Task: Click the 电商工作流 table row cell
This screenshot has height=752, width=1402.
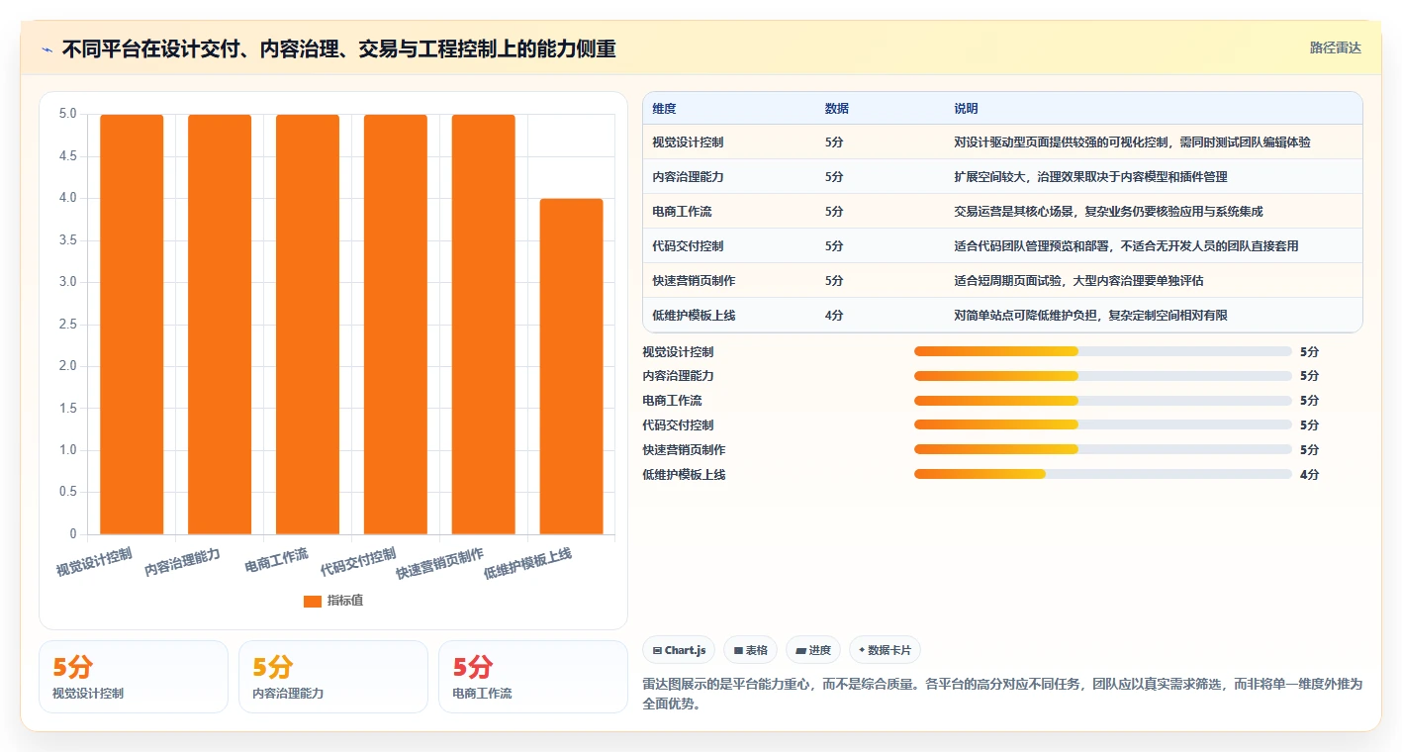Action: (x=682, y=212)
